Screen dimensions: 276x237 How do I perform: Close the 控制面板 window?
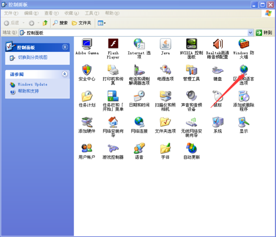270,5
